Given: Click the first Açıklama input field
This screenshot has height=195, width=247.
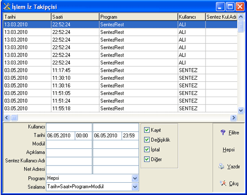Looking at the screenshot, I should (69, 153).
